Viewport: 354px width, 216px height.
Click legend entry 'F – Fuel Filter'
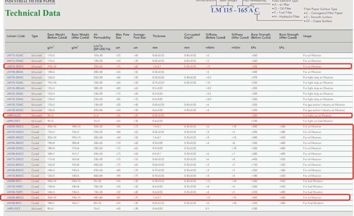pyautogui.click(x=282, y=13)
